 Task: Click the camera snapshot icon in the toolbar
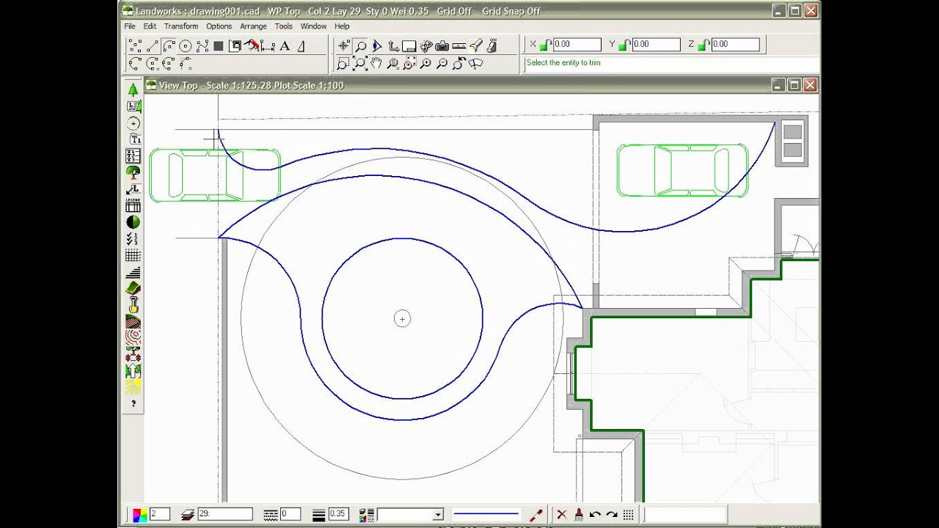coord(440,45)
